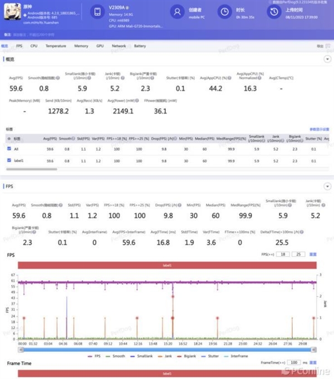Switch to the CPU tab
Image resolution: width=334 pixels, height=379 pixels.
click(34, 46)
